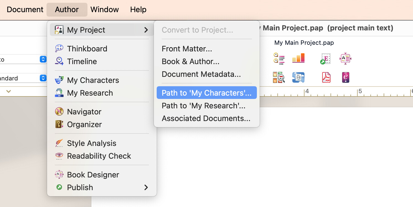The width and height of the screenshot is (413, 207).
Task: Open the Help menu in menu bar
Action: pyautogui.click(x=138, y=9)
